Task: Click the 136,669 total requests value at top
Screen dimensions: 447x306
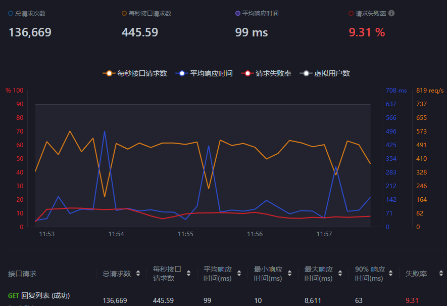Action: click(x=30, y=32)
